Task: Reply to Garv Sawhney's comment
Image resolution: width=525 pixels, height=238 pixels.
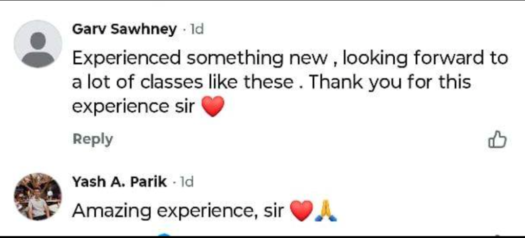Action: (92, 139)
